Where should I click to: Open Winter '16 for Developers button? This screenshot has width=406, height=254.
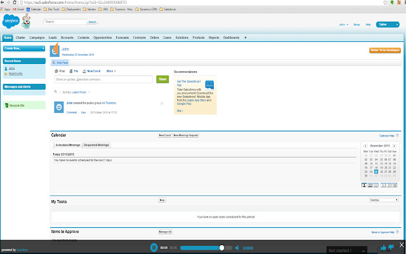(x=385, y=50)
